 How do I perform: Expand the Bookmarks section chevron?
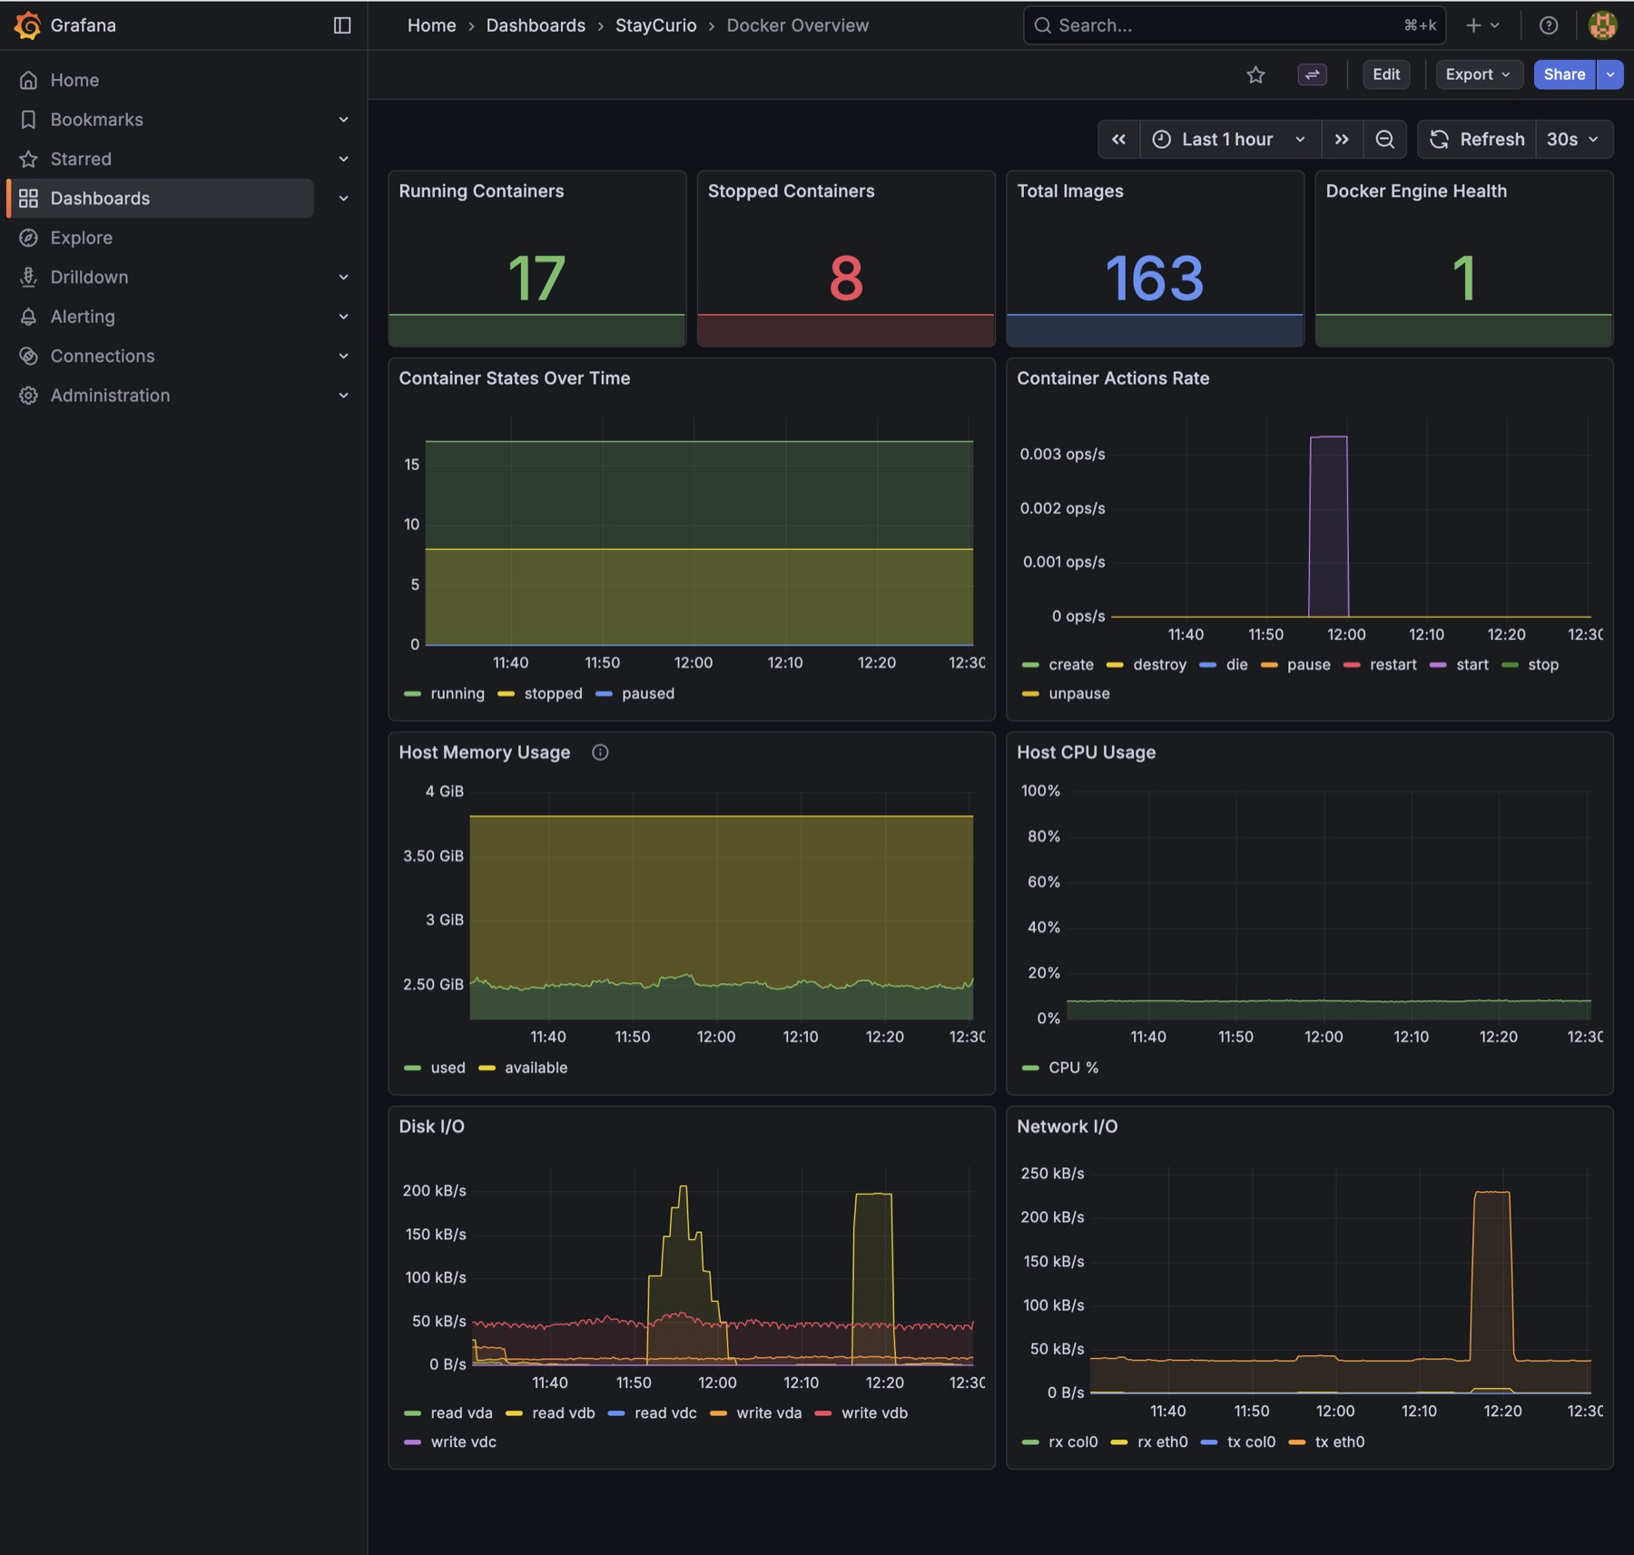point(344,120)
